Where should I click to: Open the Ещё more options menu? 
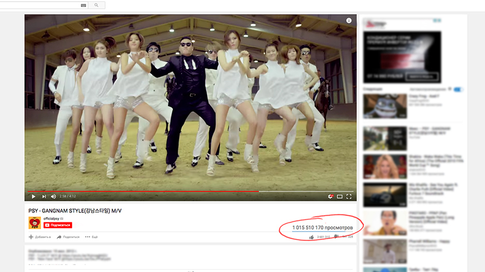91,237
